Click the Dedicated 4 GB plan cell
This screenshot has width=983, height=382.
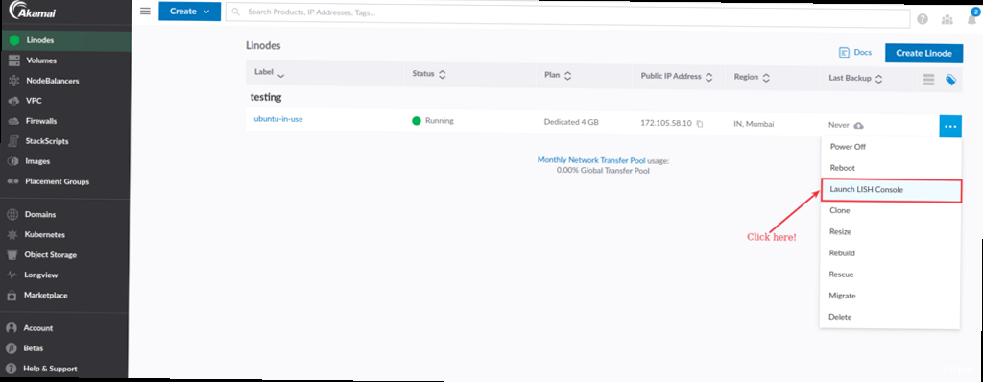click(571, 122)
